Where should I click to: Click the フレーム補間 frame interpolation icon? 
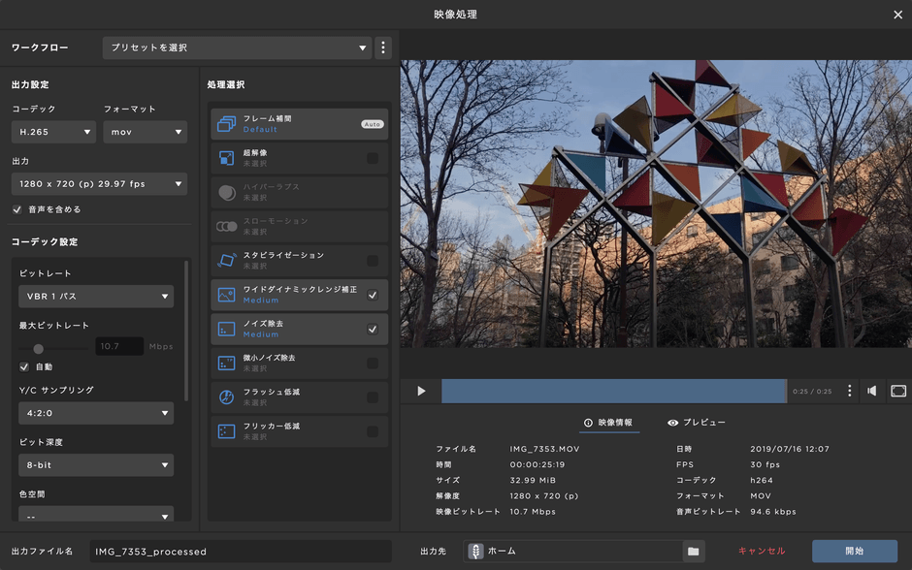(226, 124)
